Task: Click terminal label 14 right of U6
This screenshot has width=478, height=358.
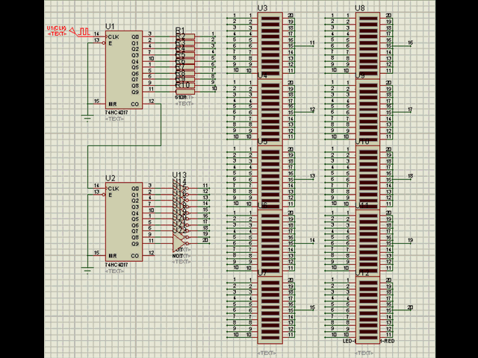Action: pos(312,240)
